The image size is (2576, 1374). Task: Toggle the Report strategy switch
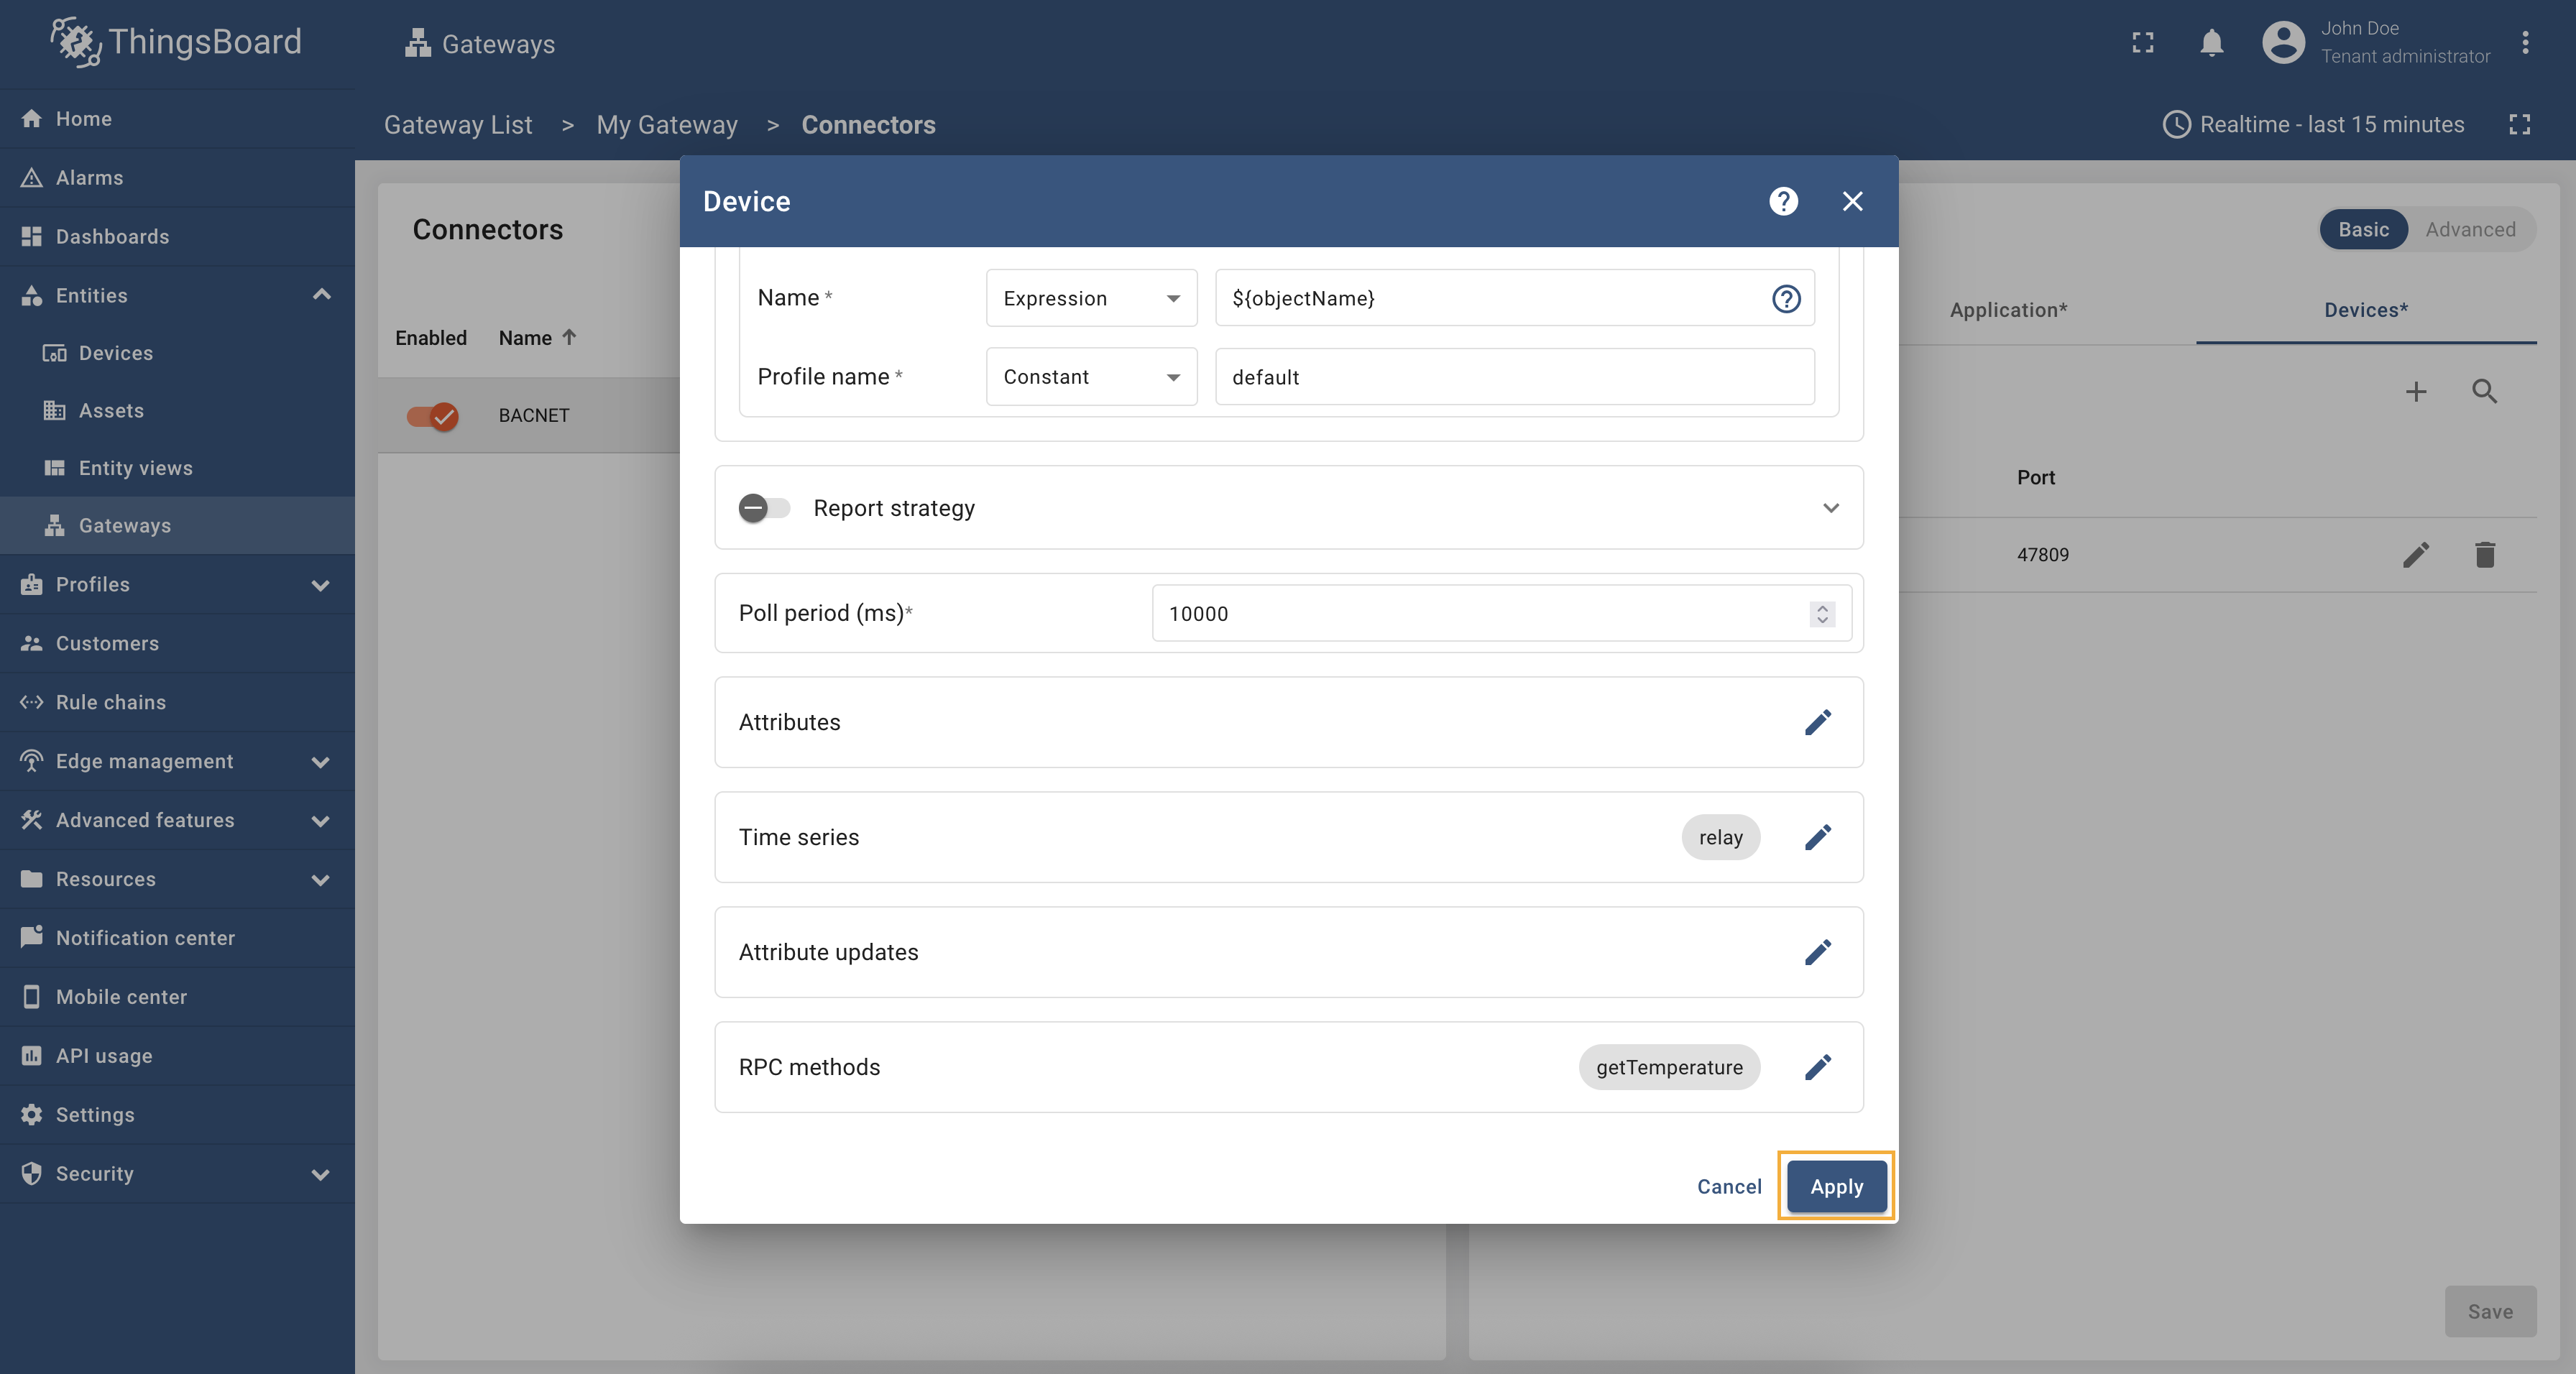764,508
